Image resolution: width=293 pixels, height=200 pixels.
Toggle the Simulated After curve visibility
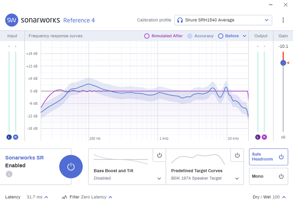[163, 36]
